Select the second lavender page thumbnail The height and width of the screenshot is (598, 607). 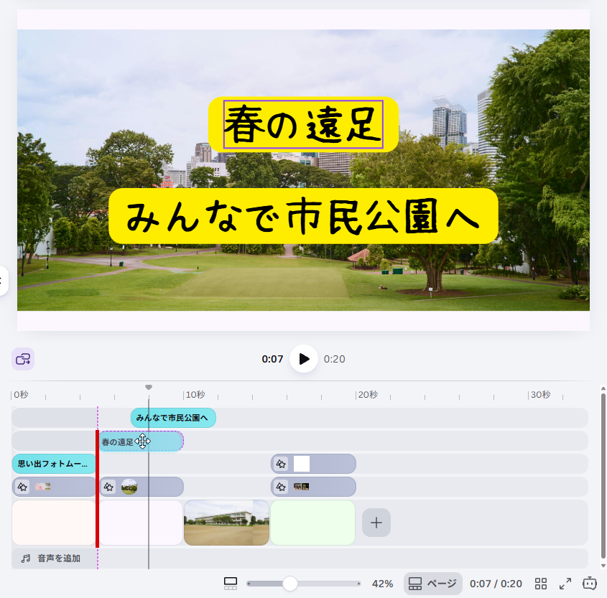click(x=142, y=523)
